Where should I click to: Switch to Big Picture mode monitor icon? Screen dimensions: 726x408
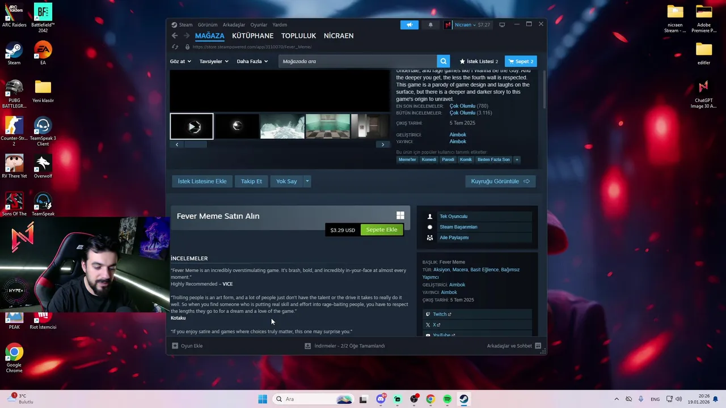(x=502, y=25)
